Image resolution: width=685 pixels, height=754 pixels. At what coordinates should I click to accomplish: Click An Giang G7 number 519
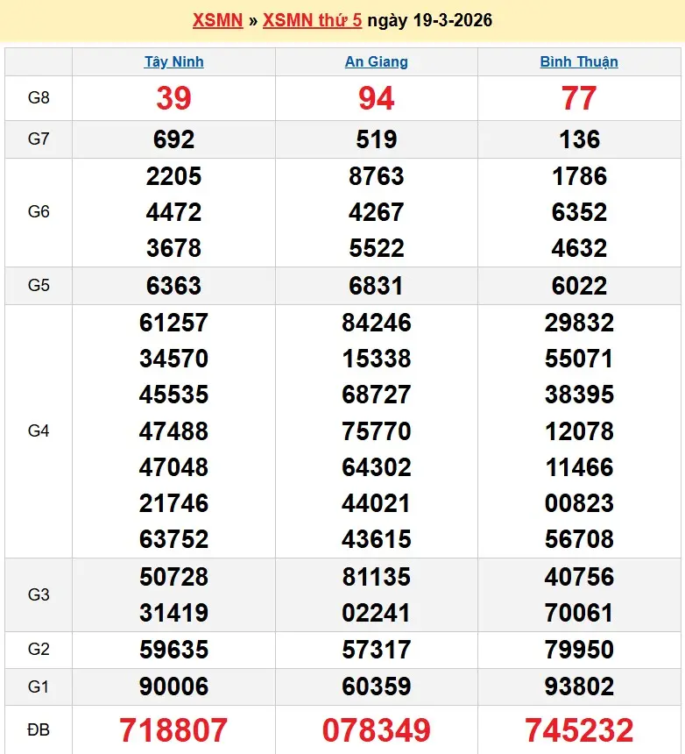(376, 139)
